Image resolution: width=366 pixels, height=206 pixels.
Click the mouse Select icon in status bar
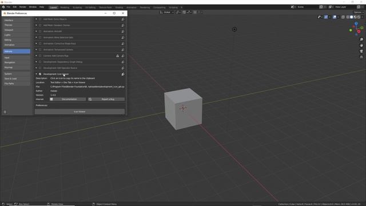pyautogui.click(x=3, y=204)
